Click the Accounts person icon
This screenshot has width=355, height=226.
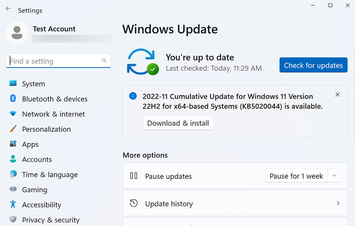click(x=13, y=159)
